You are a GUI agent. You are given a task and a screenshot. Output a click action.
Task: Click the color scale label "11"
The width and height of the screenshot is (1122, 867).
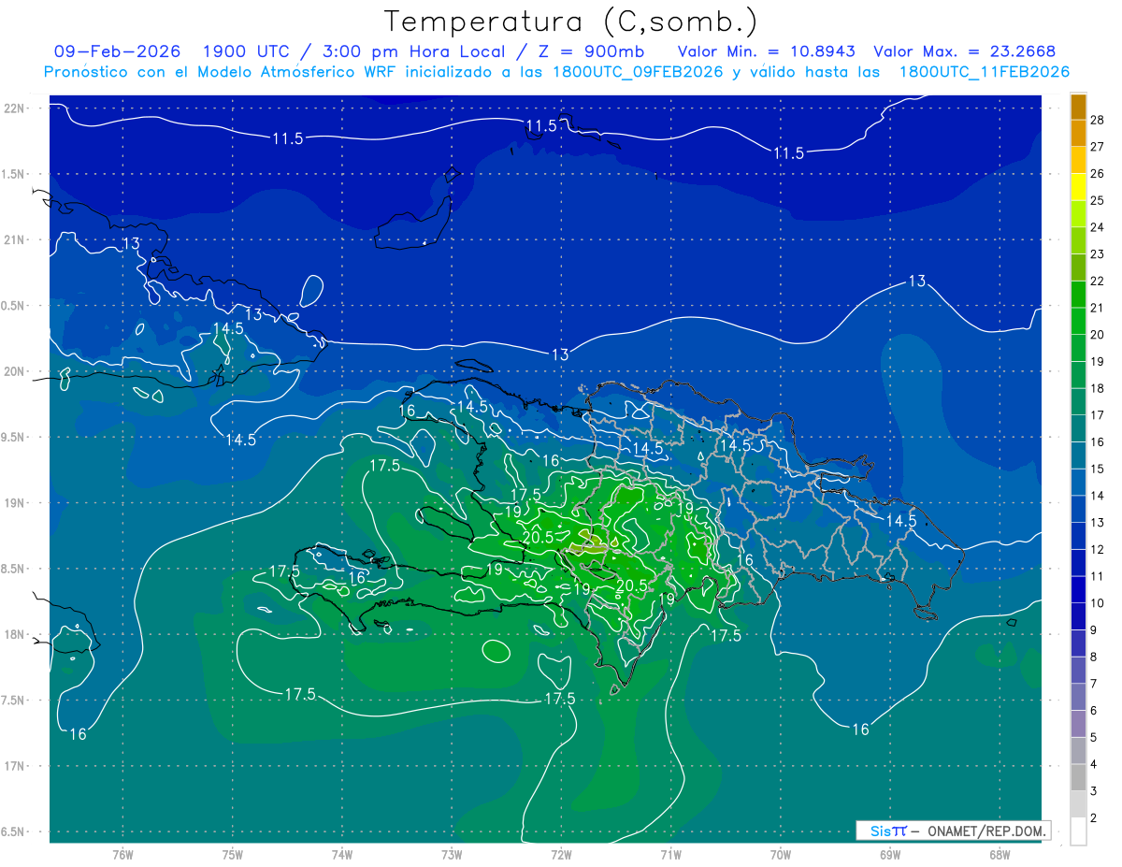point(1098,576)
